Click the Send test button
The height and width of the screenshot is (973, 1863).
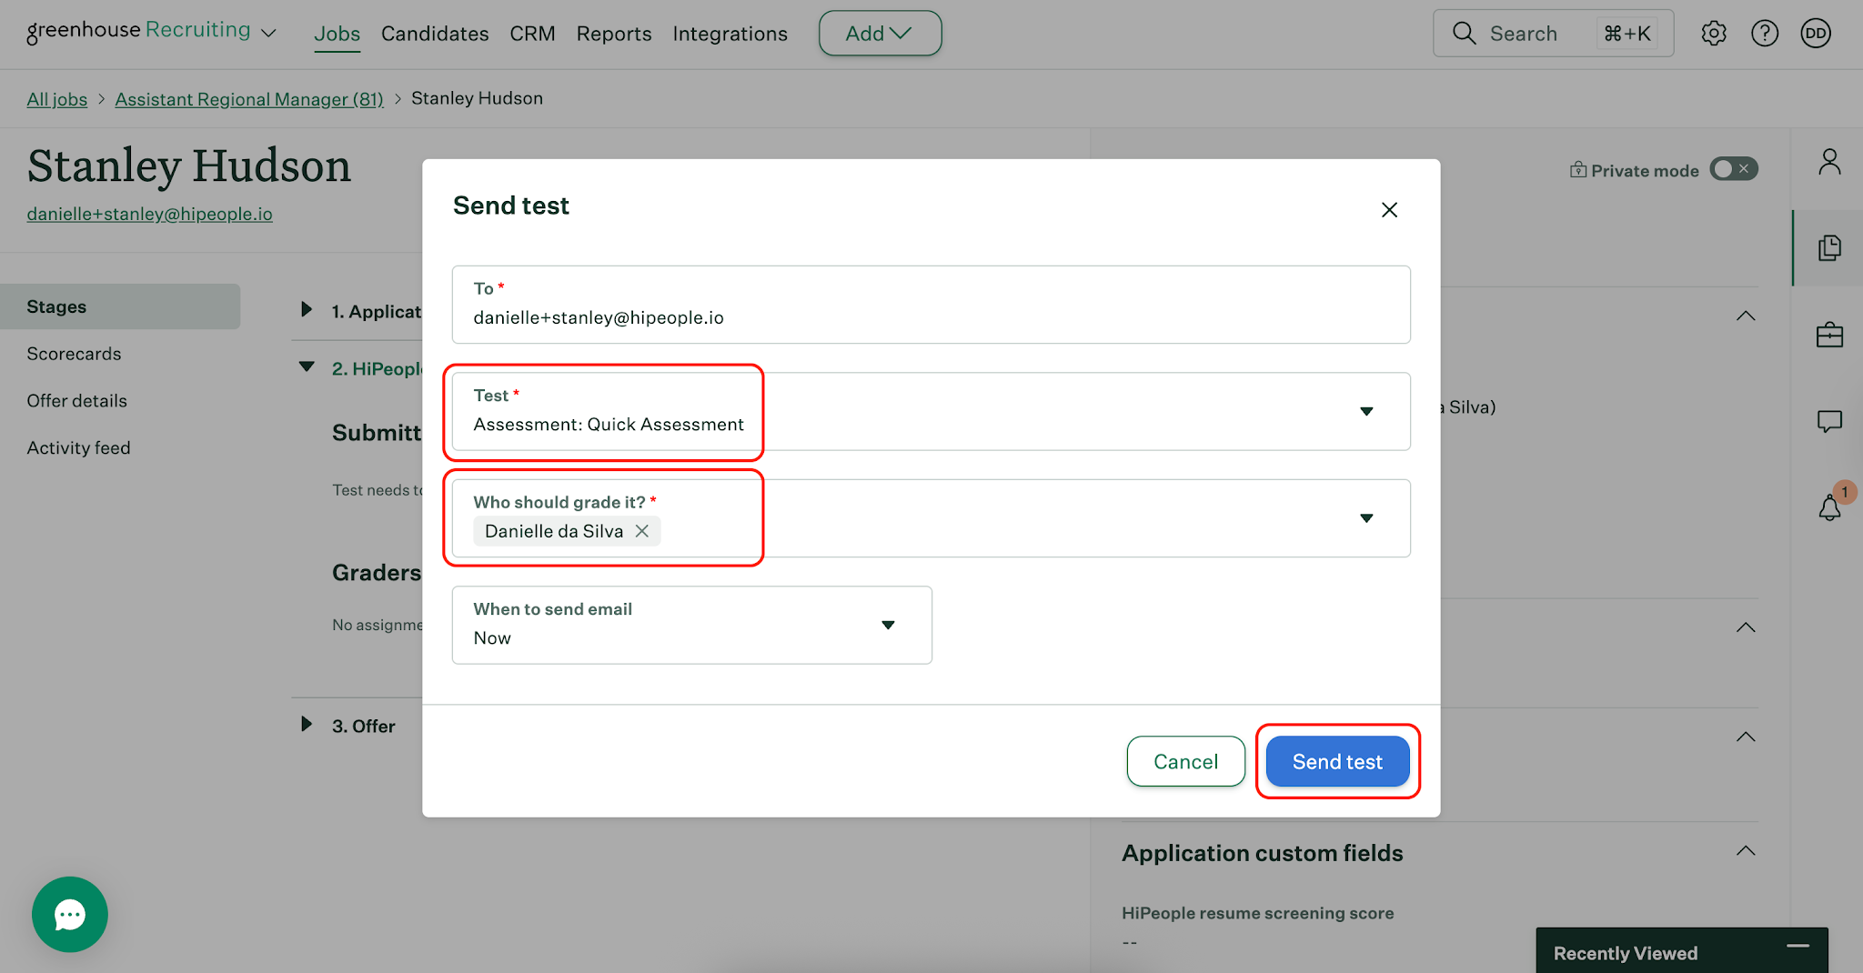click(x=1337, y=762)
